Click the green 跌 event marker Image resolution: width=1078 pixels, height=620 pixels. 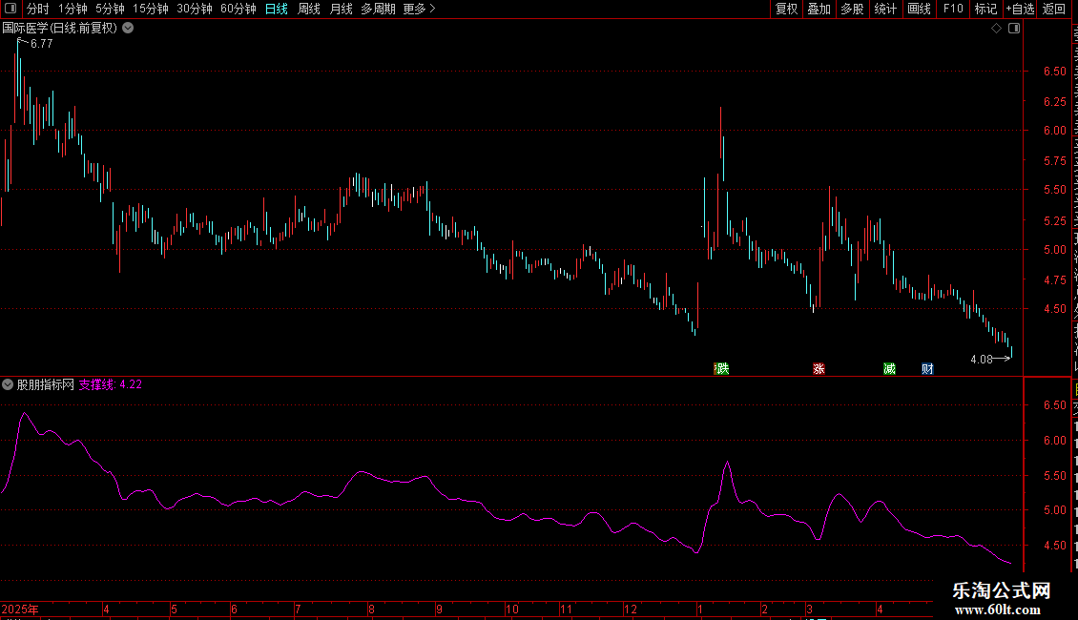[x=722, y=369]
